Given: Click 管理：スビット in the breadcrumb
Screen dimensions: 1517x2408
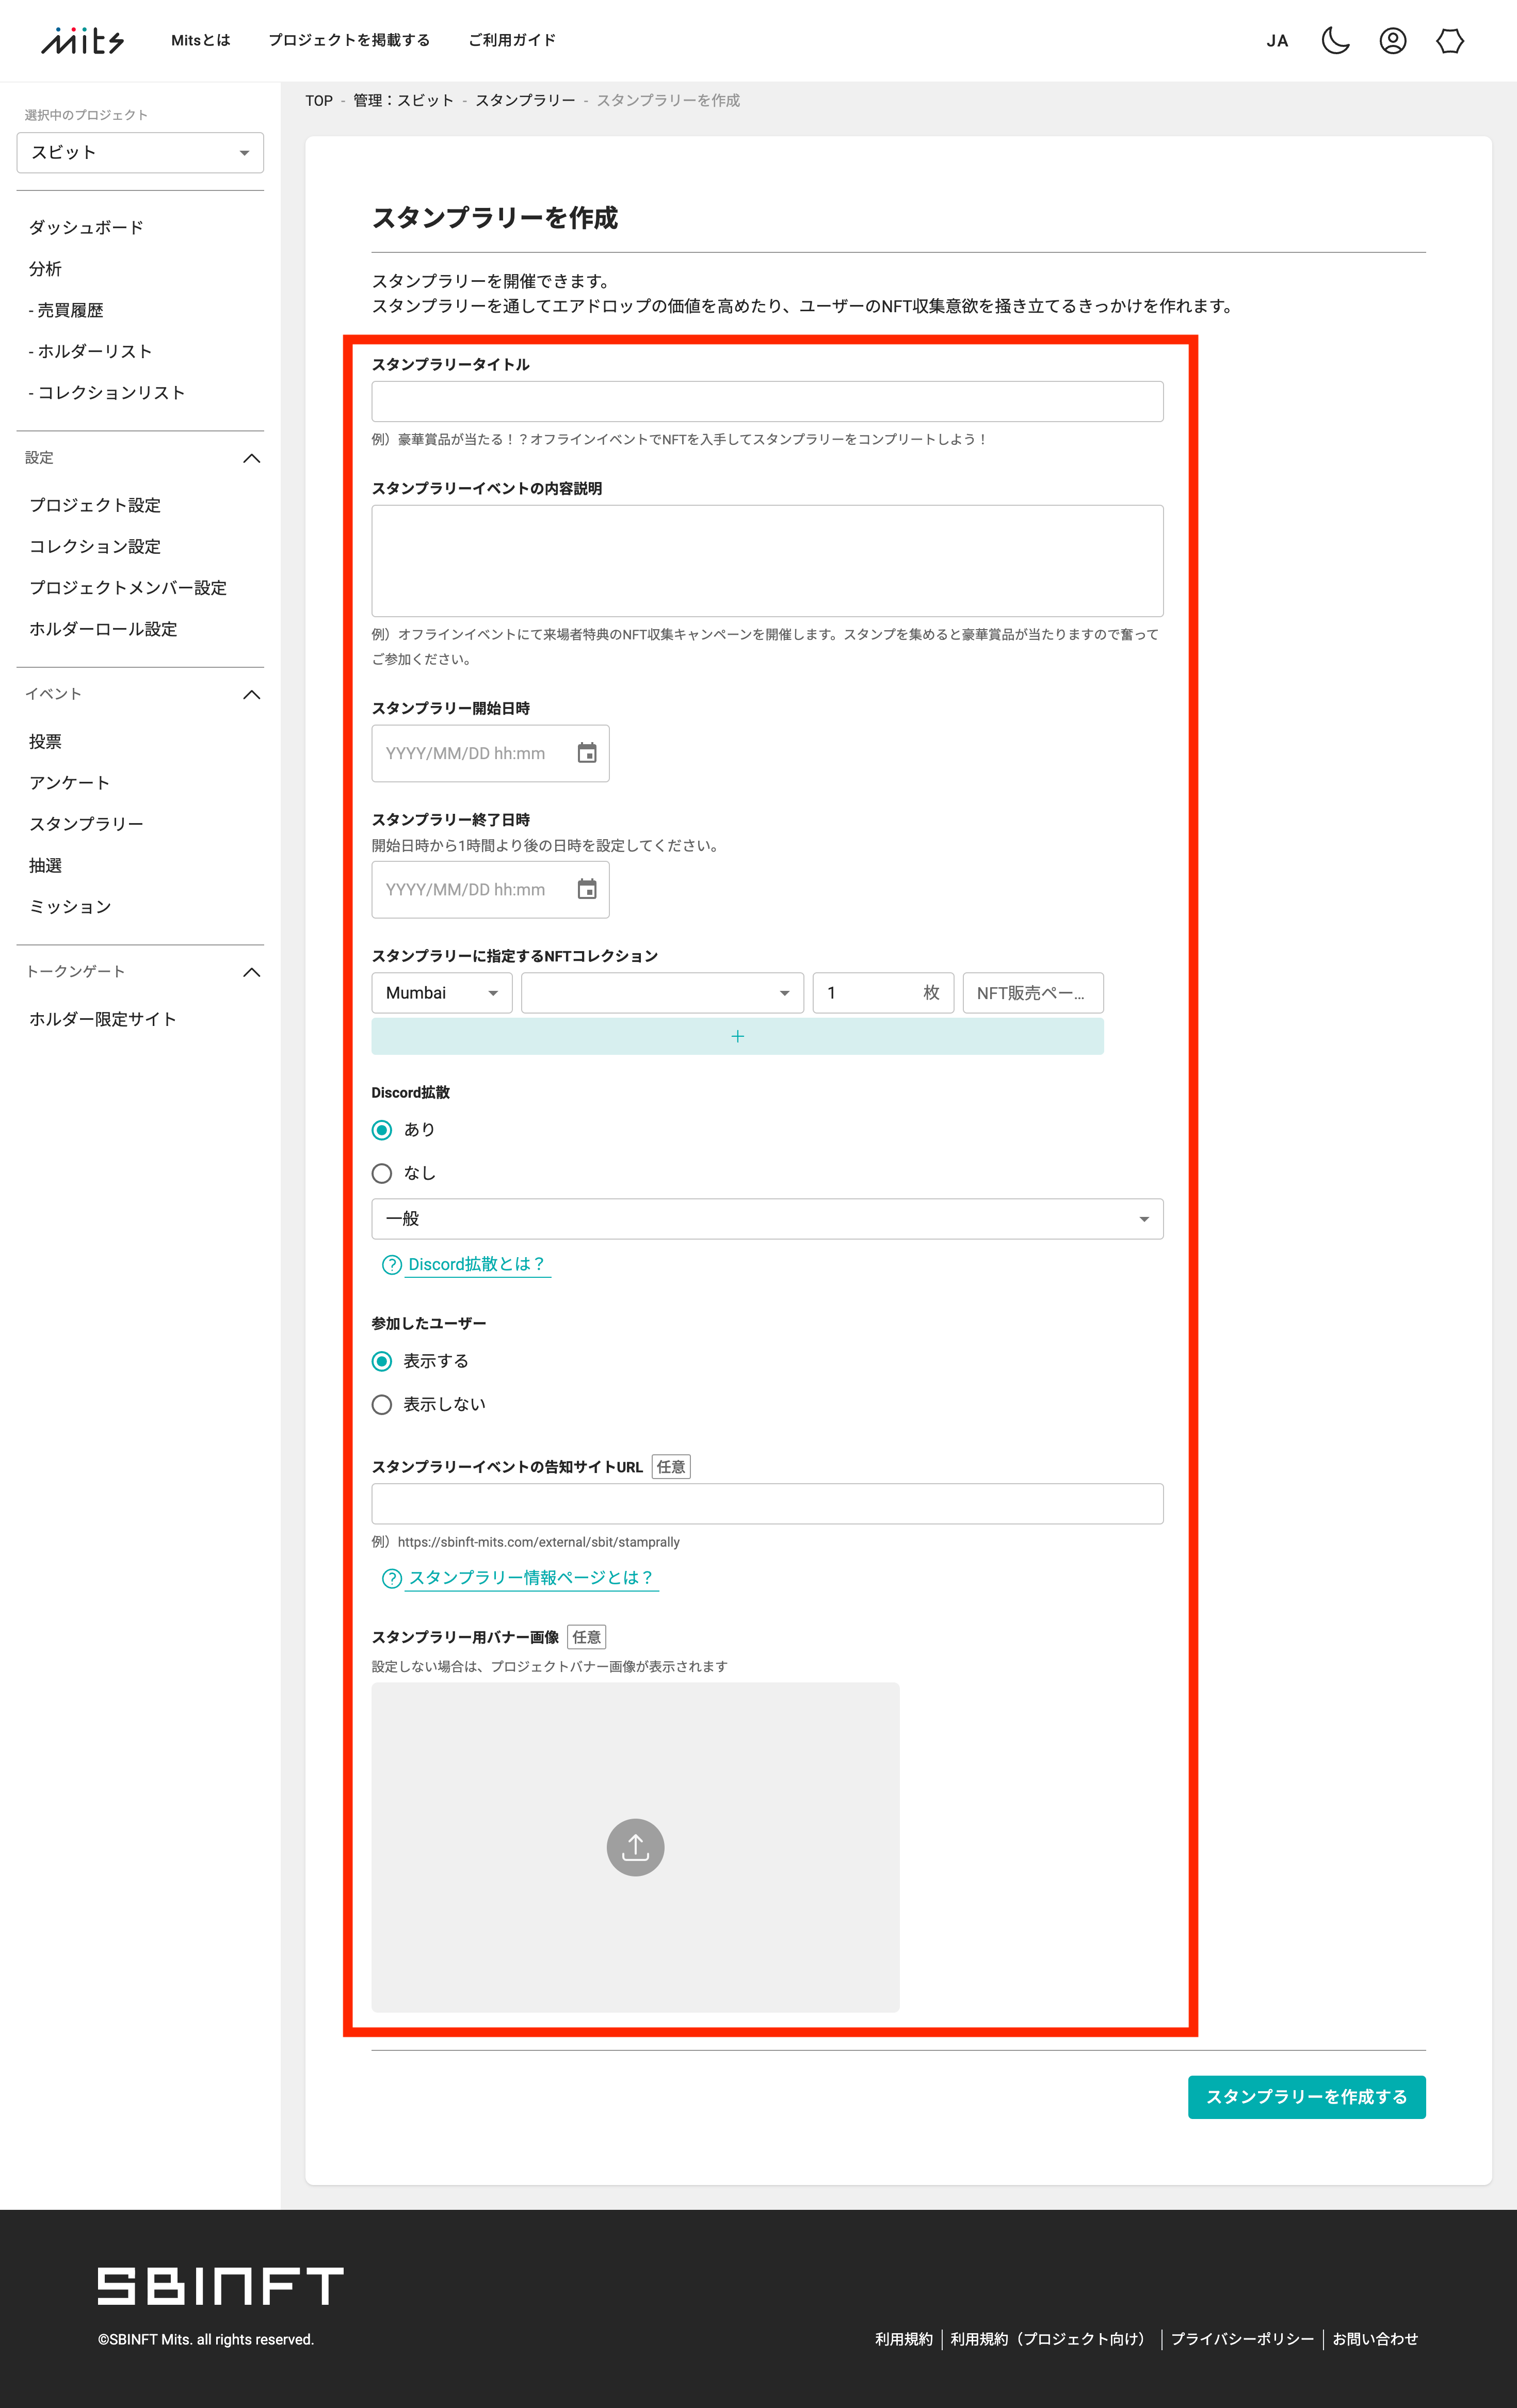Looking at the screenshot, I should (403, 101).
